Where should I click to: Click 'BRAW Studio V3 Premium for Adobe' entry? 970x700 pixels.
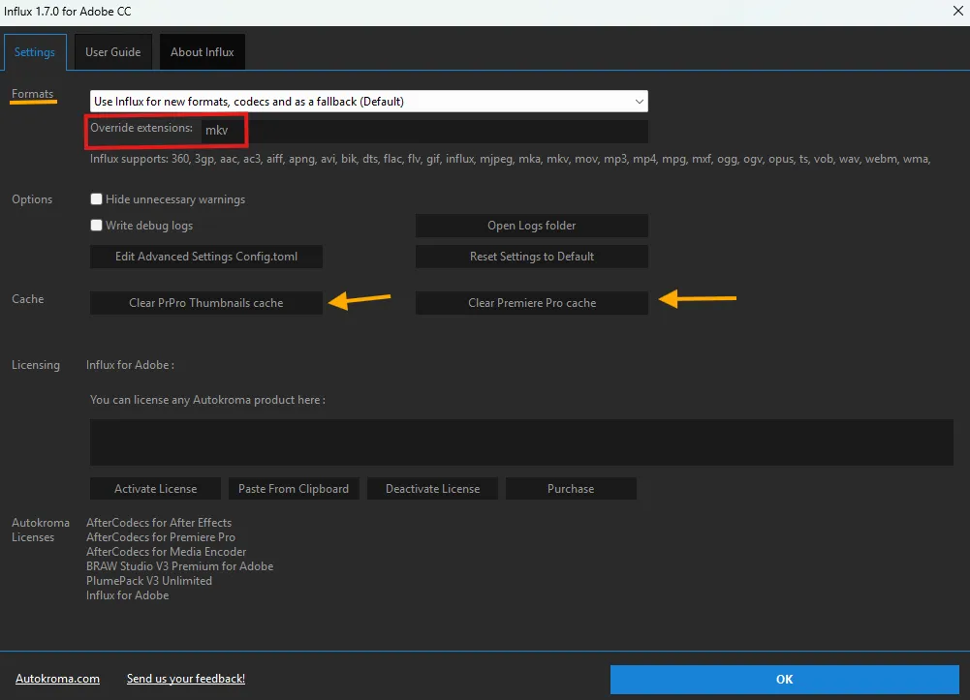[180, 566]
